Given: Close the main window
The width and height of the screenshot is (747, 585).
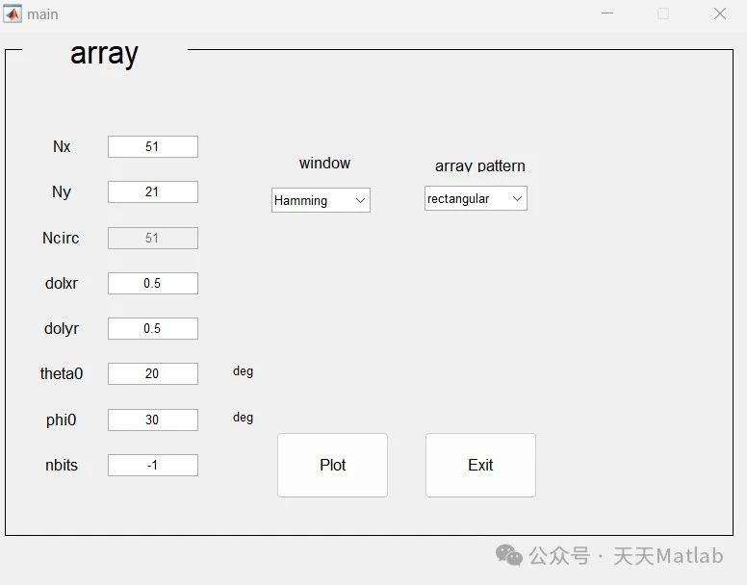Looking at the screenshot, I should click(x=720, y=13).
